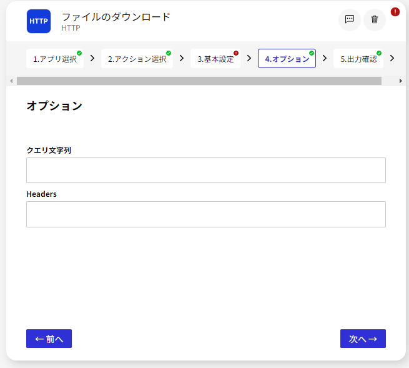Click the horizontal step scrollbar thumb
The height and width of the screenshot is (368, 409).
(x=199, y=81)
